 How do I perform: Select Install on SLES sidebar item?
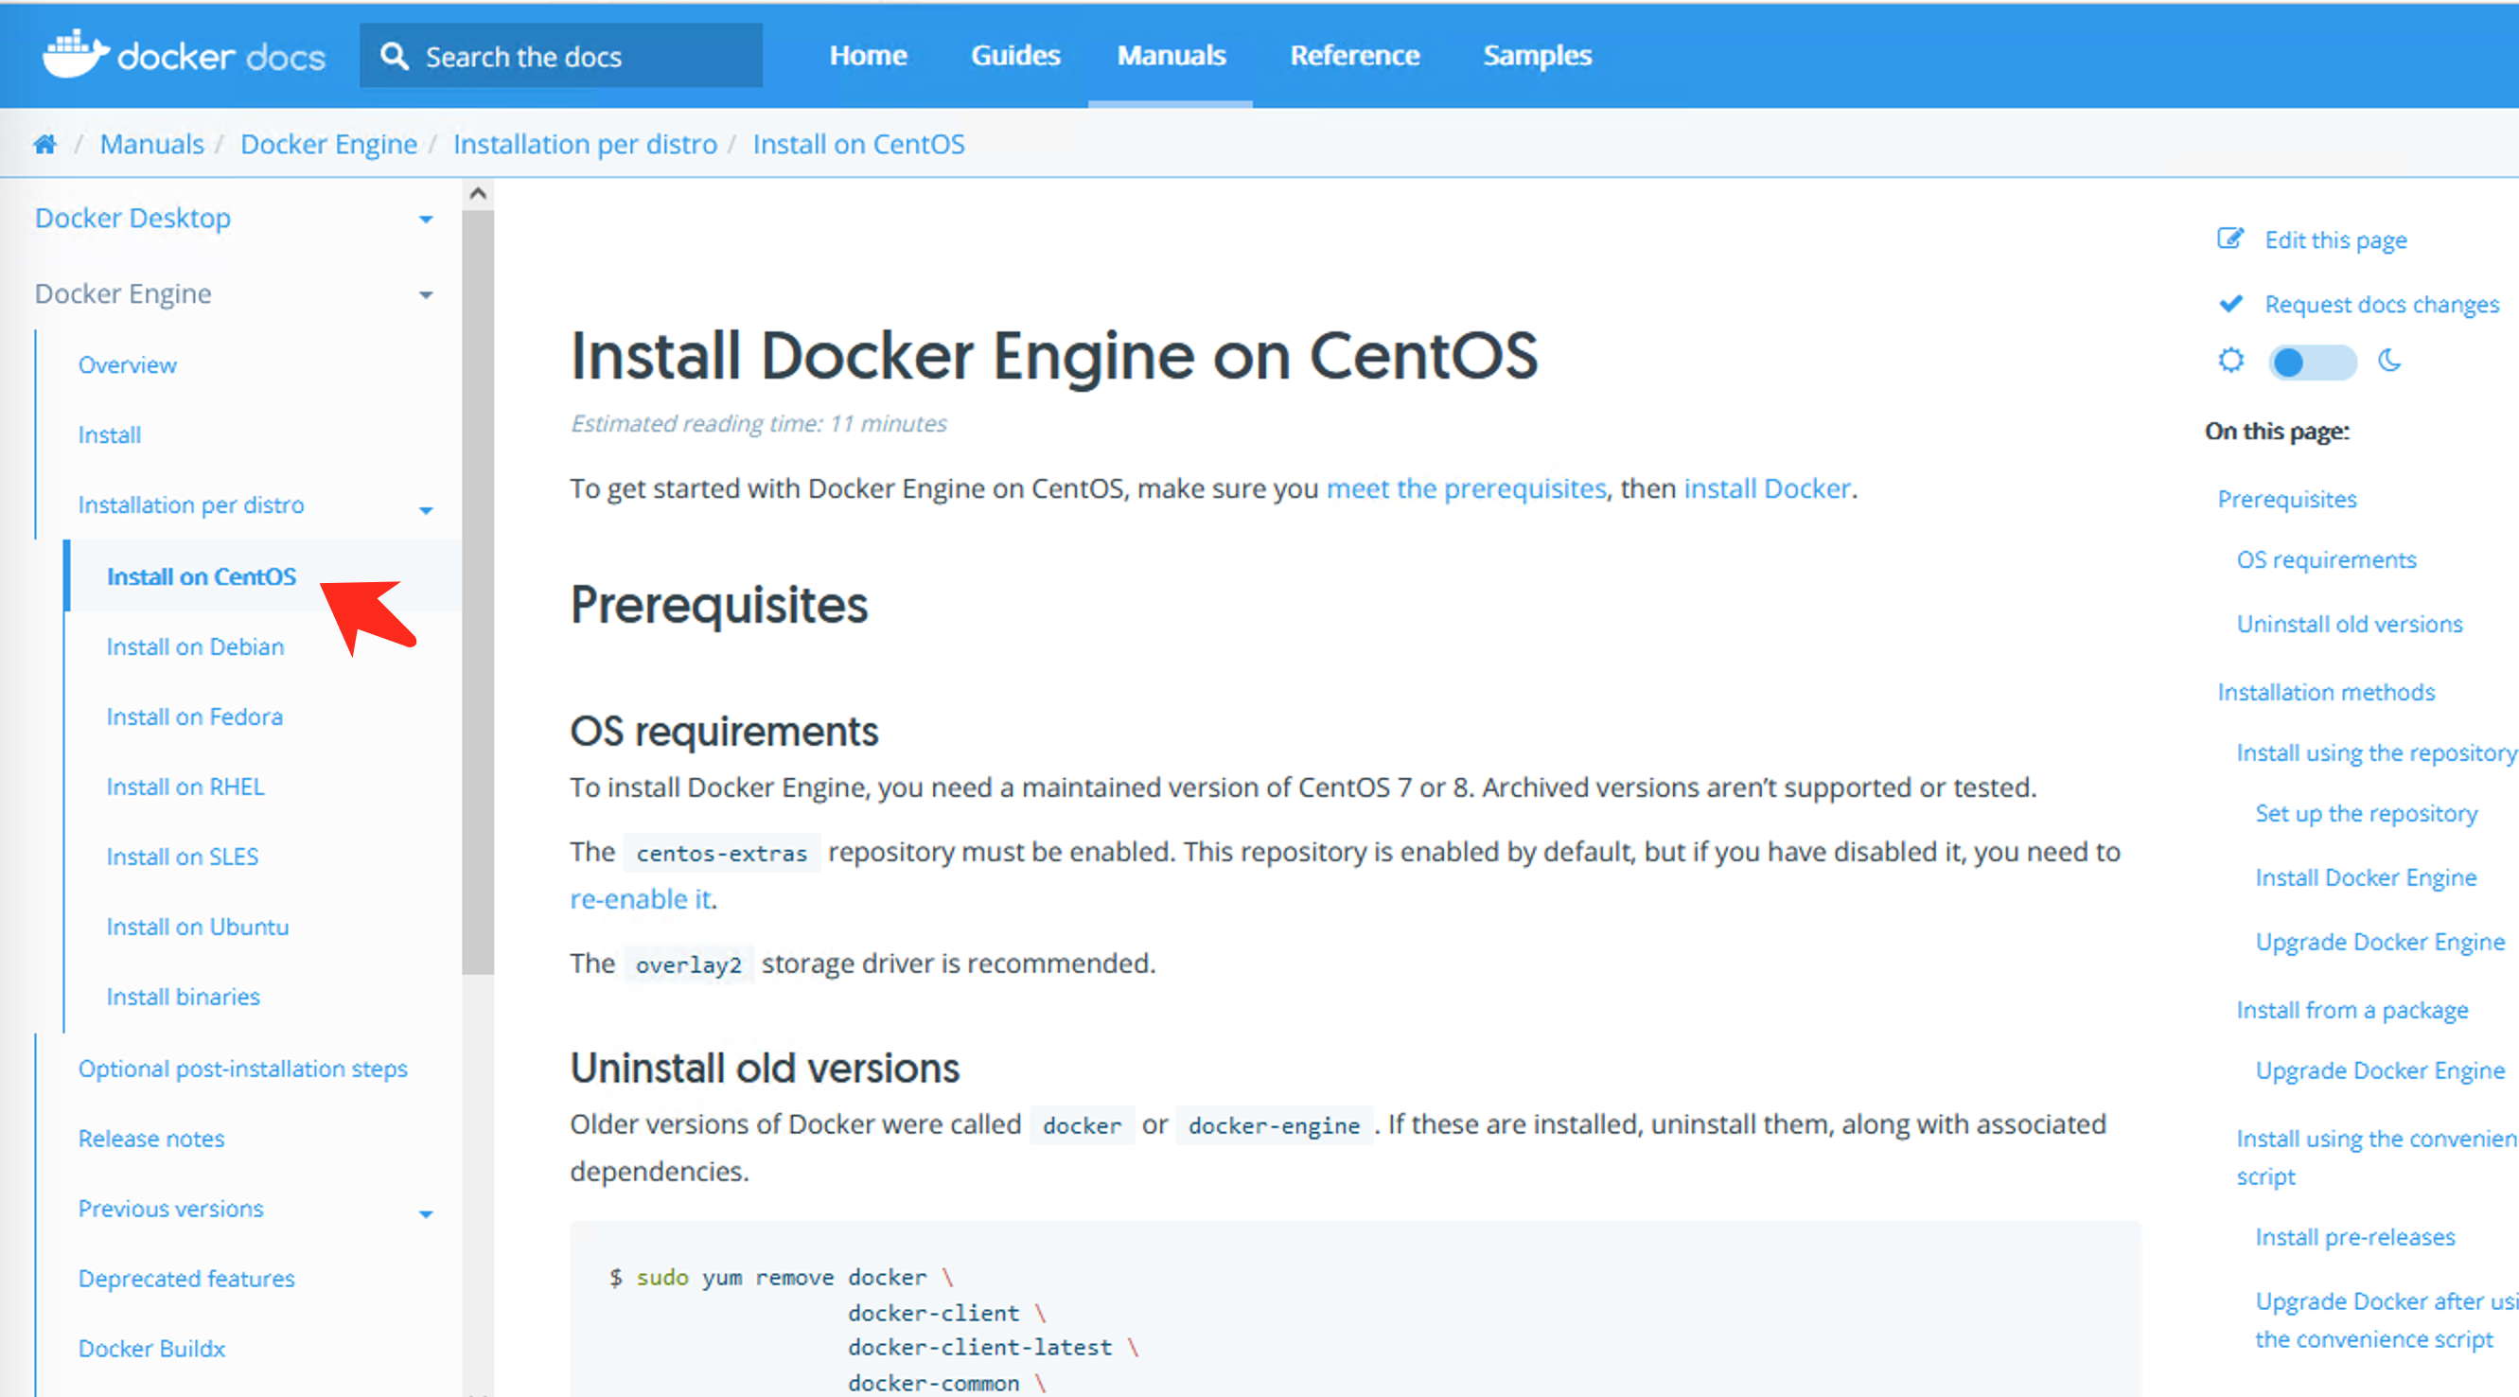click(183, 857)
